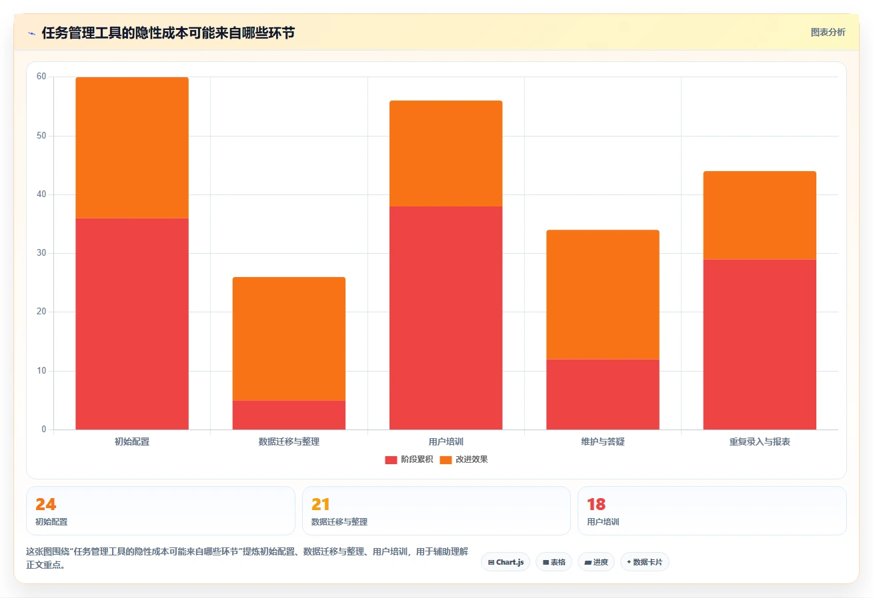873x598 pixels.
Task: Click the orange 初始配置 bar segment
Action: [132, 148]
